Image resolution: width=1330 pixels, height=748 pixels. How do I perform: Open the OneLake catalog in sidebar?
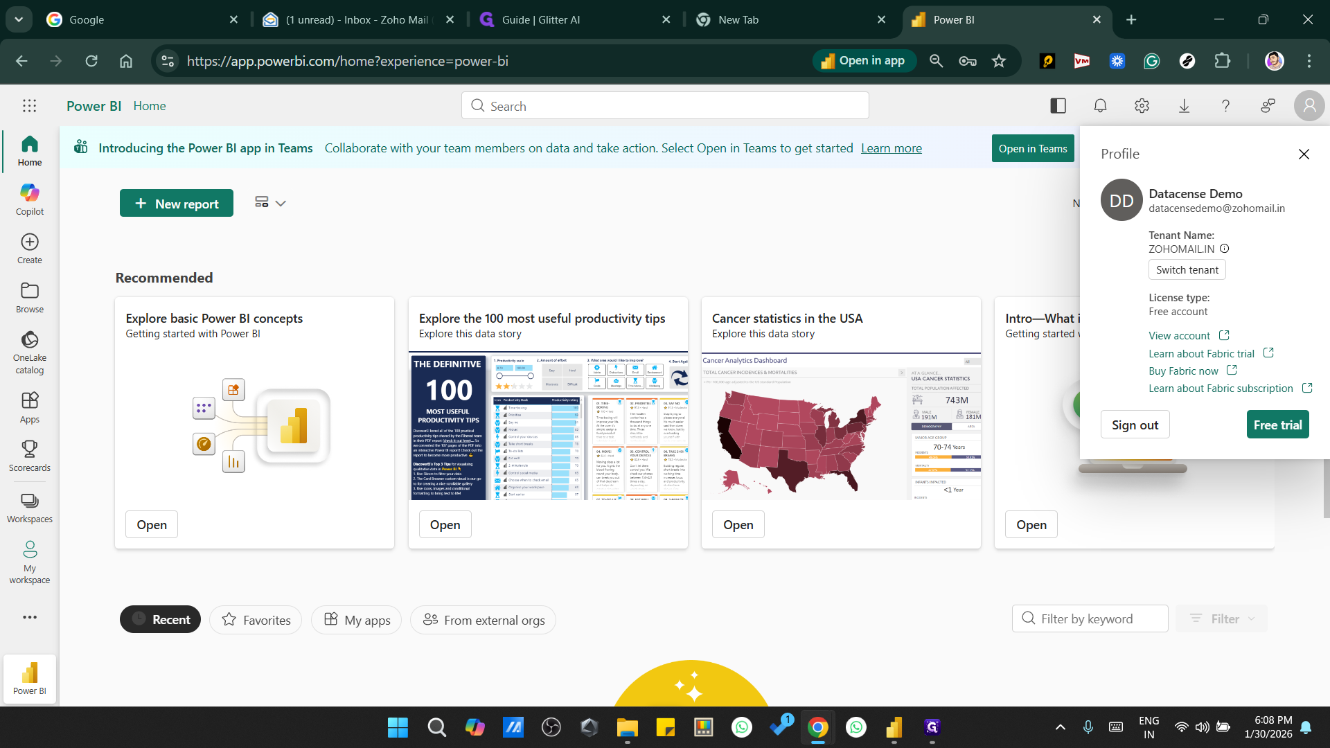point(30,352)
